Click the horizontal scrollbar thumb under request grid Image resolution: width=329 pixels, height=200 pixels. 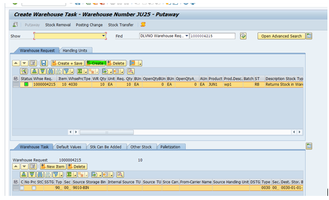coord(107,132)
